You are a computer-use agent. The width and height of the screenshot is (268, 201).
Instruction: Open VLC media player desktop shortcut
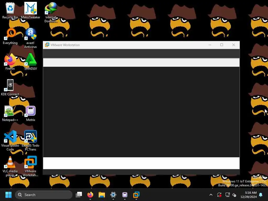tap(10, 166)
